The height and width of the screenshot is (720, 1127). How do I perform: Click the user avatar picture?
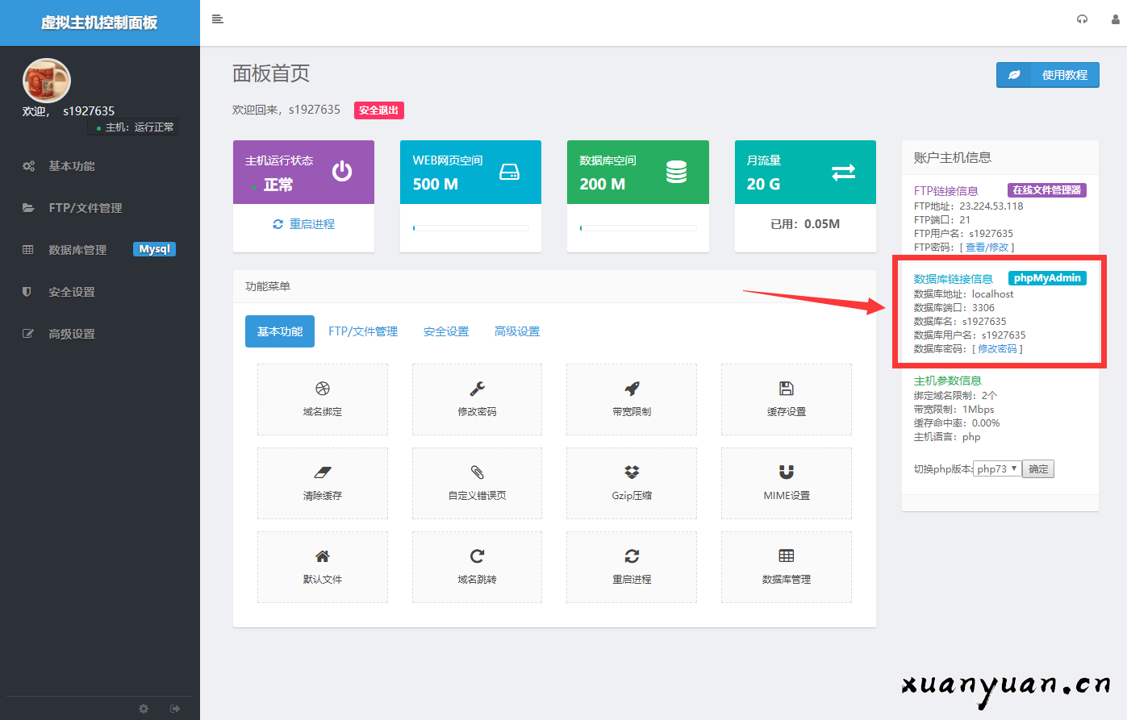click(47, 81)
